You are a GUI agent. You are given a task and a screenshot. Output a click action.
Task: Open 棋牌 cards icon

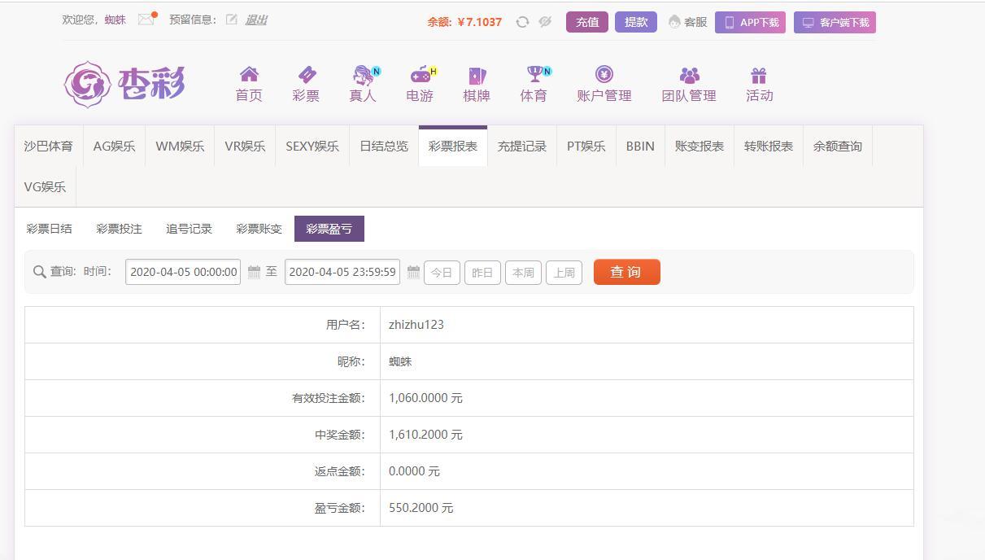coord(477,75)
